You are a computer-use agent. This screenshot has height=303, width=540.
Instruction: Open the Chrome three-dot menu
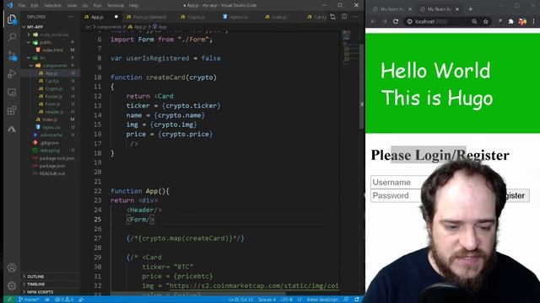tap(534, 22)
